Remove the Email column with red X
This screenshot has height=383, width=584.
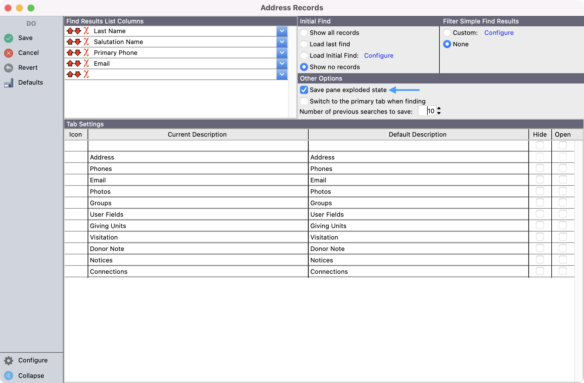tap(86, 63)
